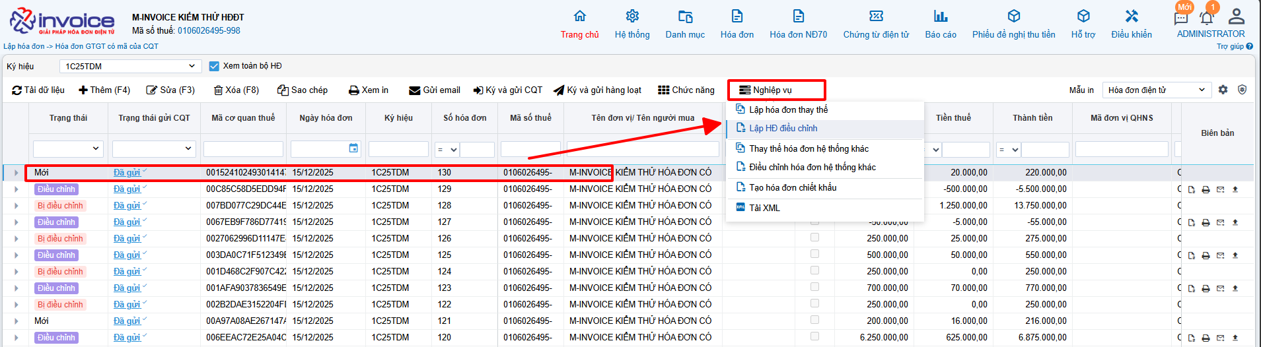Open Báo cáo chart icon
This screenshot has width=1261, height=347.
point(940,16)
